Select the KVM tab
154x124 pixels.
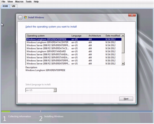[x=5, y=6]
